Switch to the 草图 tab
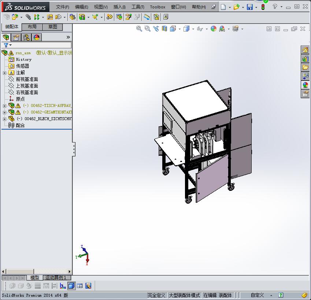This screenshot has width=311, height=300. click(x=52, y=27)
